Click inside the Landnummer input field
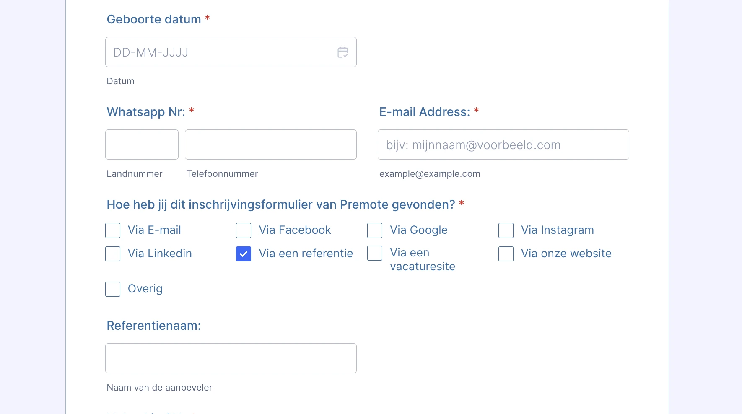The height and width of the screenshot is (414, 742). [x=141, y=145]
